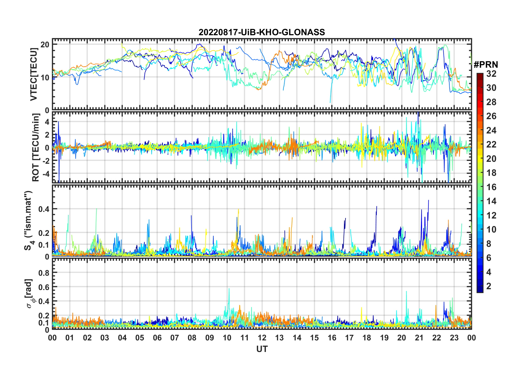Click sigma phi y-axis tick label 0.6
Viewport: 524px width, 366px height.
coord(44,287)
